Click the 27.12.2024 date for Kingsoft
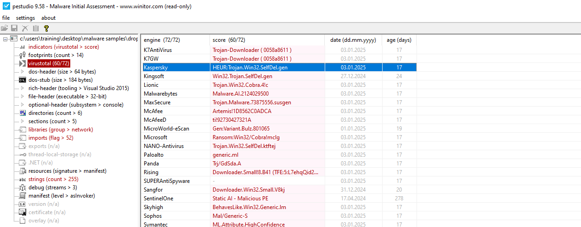This screenshot has height=227, width=581. coord(353,76)
